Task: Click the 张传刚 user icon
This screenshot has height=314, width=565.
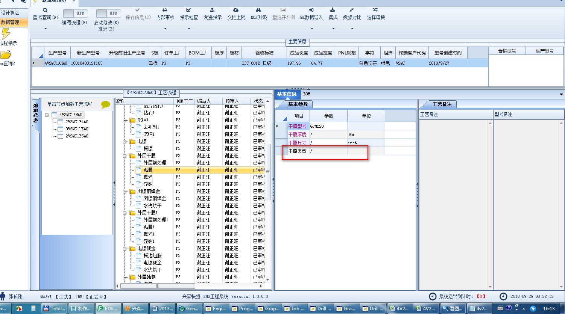Action: 3,296
